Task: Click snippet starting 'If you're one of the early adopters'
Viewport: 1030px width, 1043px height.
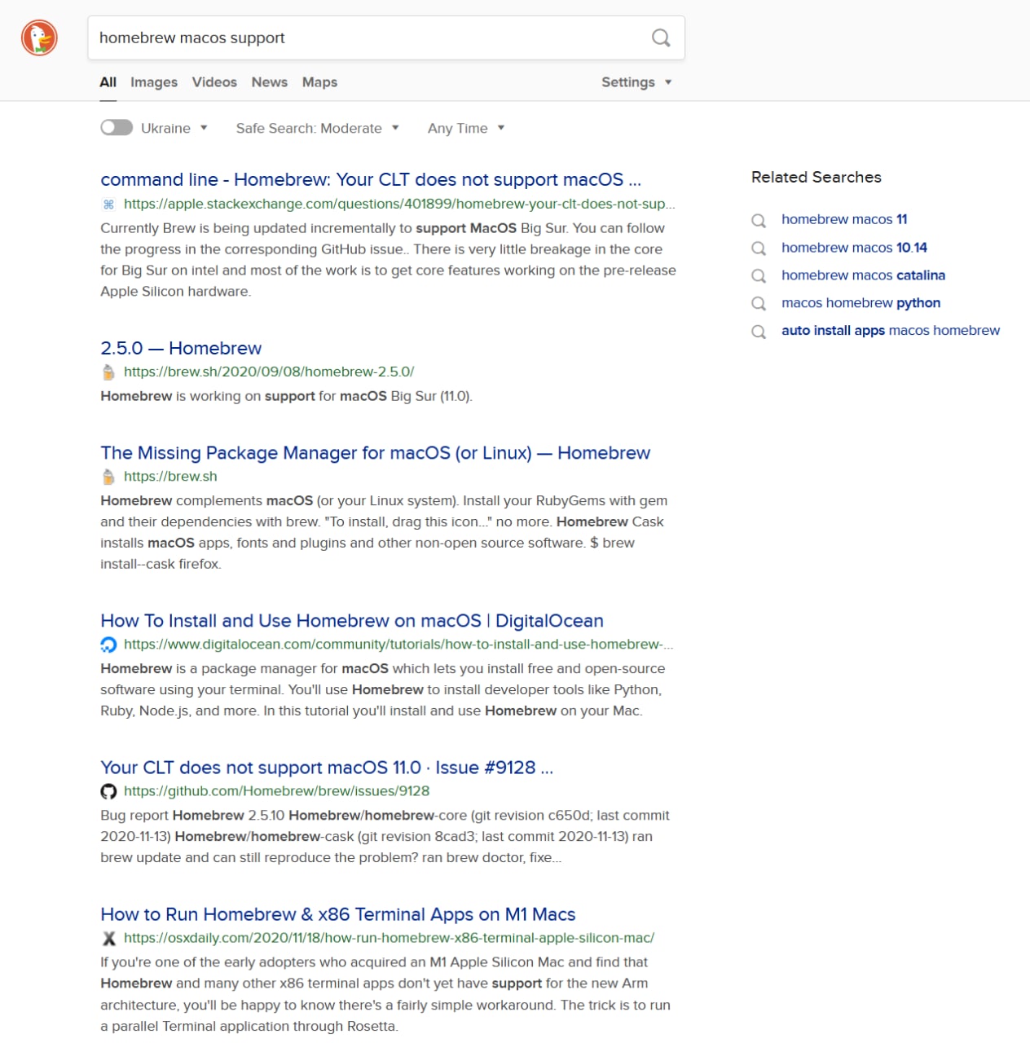Action: coord(385,994)
